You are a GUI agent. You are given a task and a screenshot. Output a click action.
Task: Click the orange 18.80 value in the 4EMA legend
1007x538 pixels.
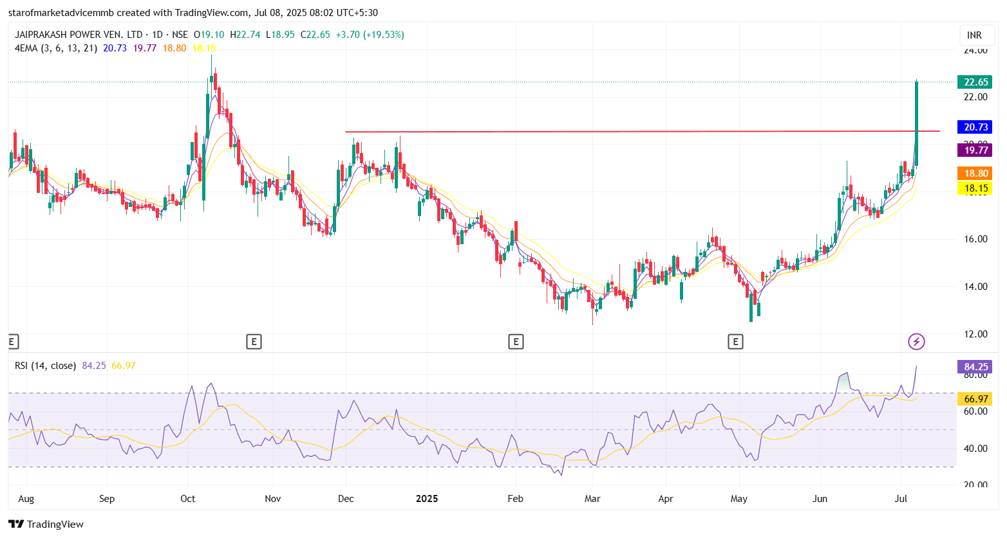pyautogui.click(x=174, y=48)
